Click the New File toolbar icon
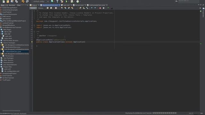Viewport: 205px width, 115px height. pos(4,1)
